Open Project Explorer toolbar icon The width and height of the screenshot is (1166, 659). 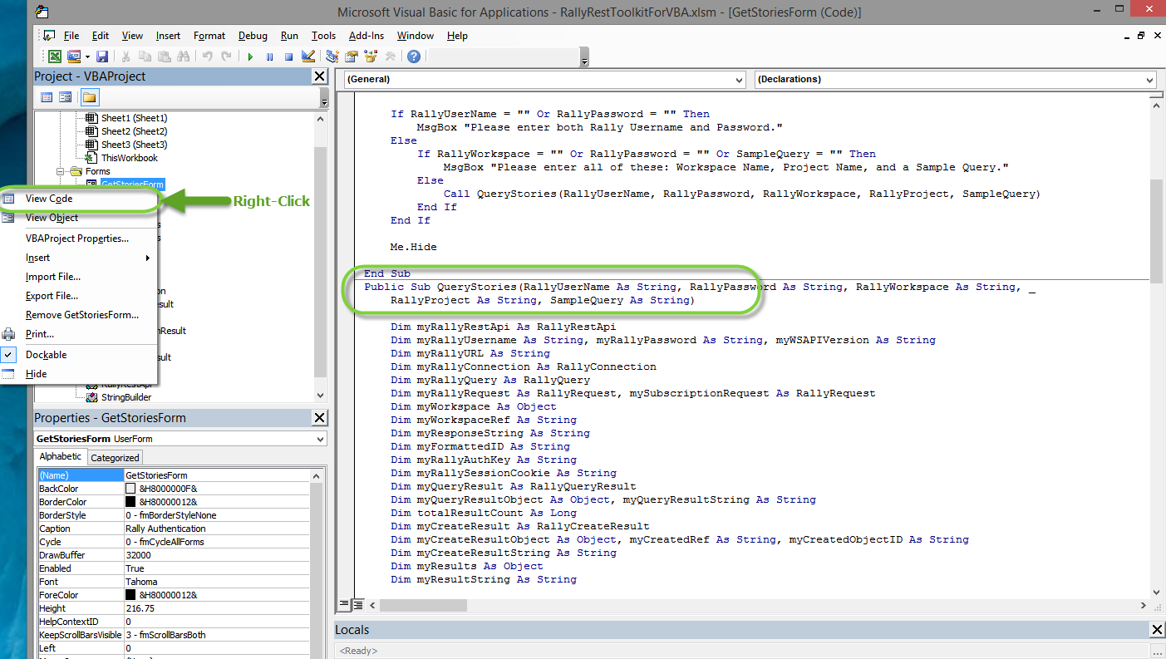332,57
